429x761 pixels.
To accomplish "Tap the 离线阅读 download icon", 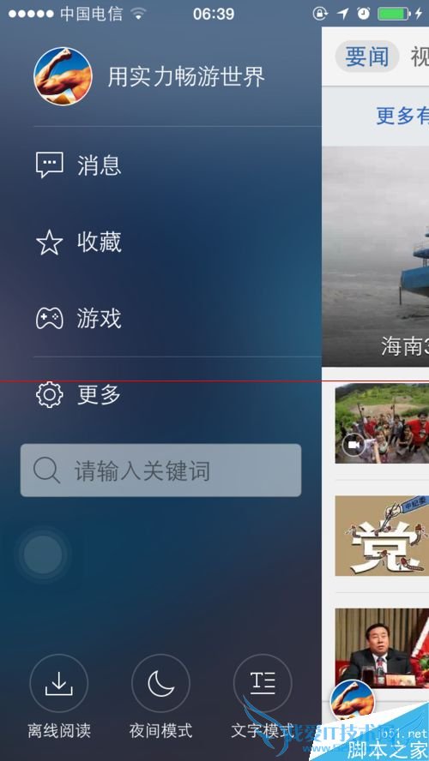I will tap(59, 683).
